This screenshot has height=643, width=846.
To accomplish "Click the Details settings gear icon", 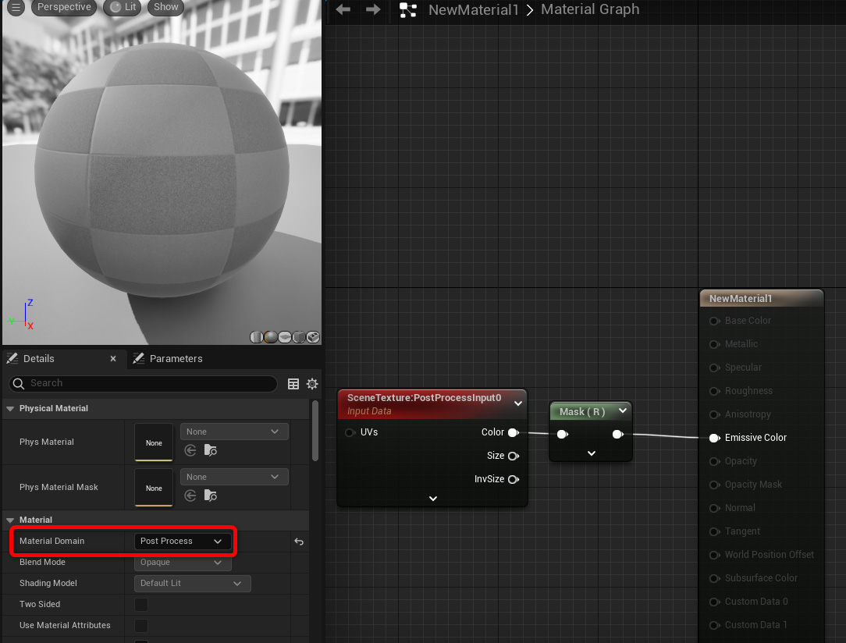I will tap(312, 384).
